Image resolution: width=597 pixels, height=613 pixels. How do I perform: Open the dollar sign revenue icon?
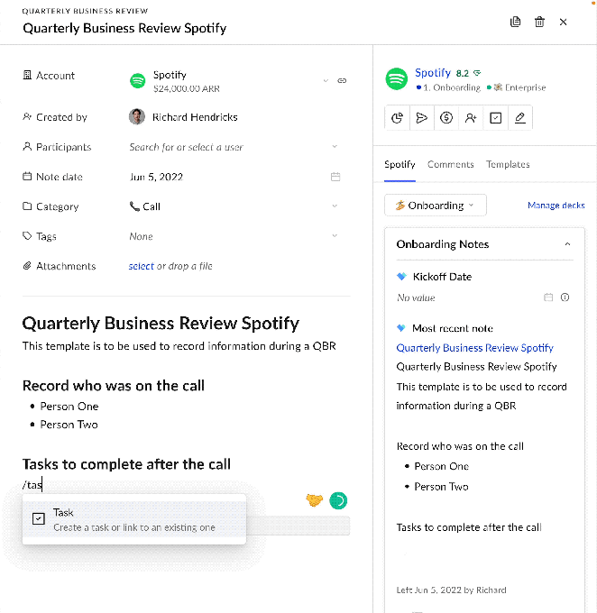point(446,117)
